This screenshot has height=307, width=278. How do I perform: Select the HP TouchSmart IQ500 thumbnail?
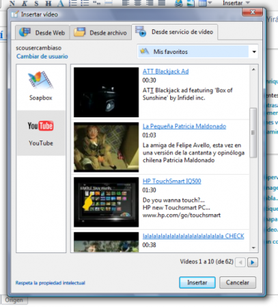click(x=106, y=202)
